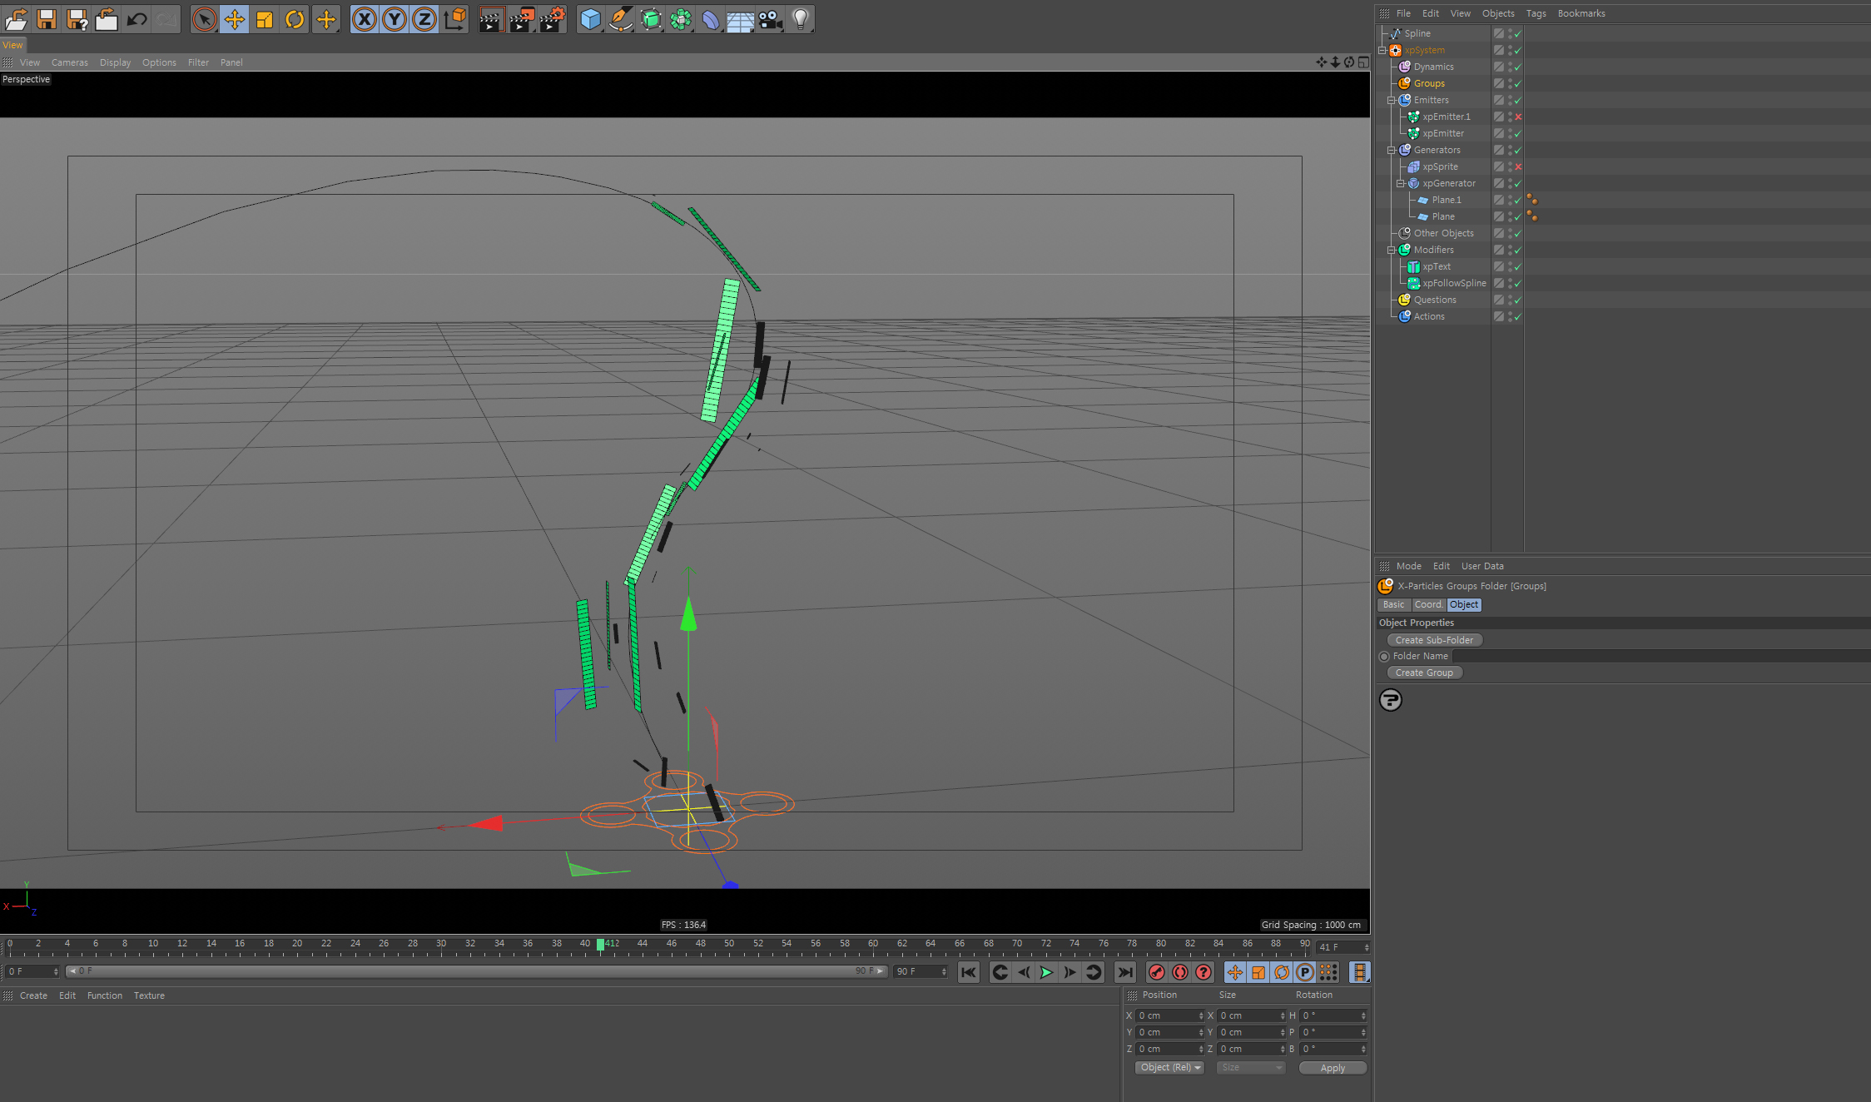Image resolution: width=1871 pixels, height=1102 pixels.
Task: Select the Spline object row
Action: [1417, 33]
